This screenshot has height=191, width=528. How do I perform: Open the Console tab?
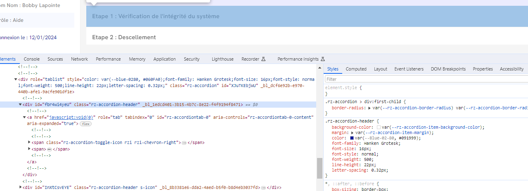32,59
